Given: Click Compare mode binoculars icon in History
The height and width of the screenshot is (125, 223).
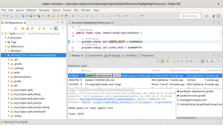Looking at the screenshot, I should 207,61.
